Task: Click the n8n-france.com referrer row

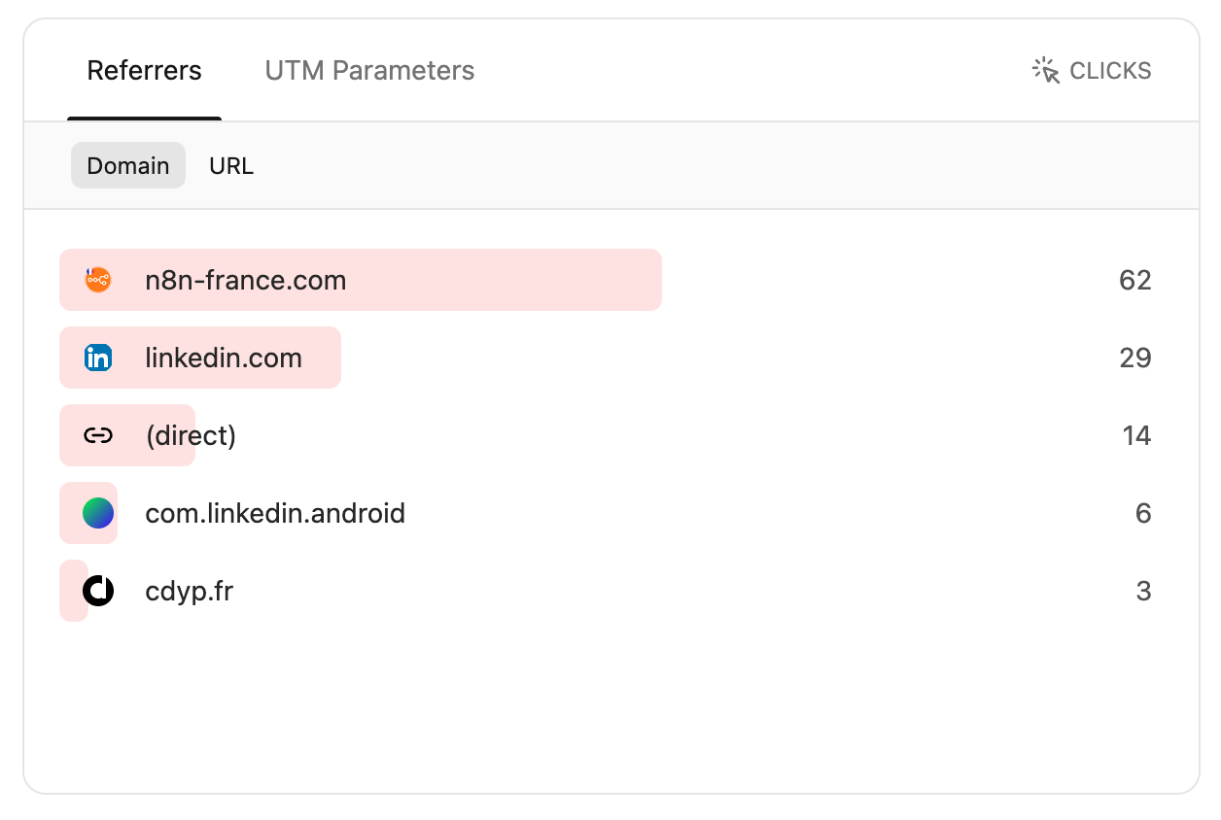Action: click(x=245, y=279)
